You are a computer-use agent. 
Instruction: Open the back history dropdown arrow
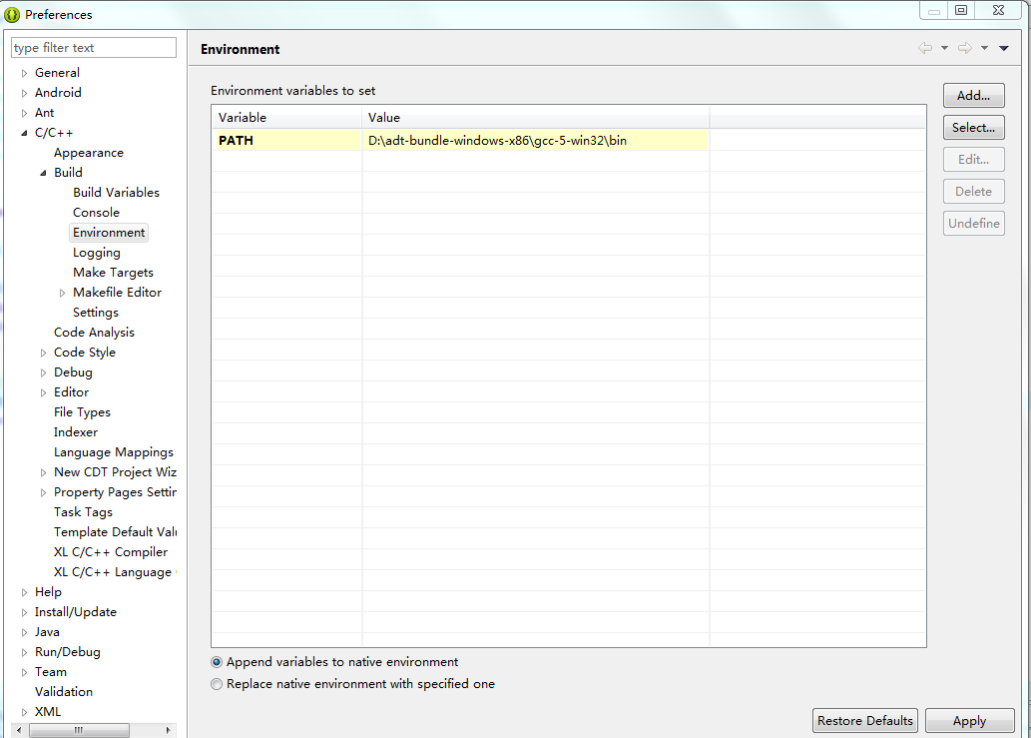click(x=945, y=48)
